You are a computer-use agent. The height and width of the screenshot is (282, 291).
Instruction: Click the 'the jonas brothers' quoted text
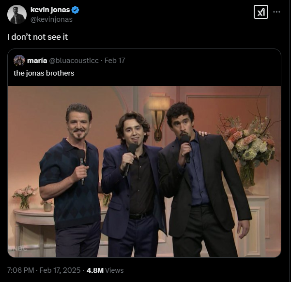point(44,73)
